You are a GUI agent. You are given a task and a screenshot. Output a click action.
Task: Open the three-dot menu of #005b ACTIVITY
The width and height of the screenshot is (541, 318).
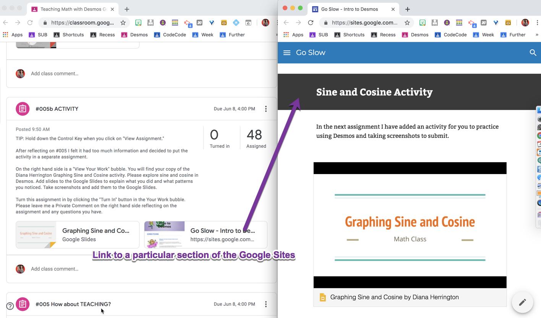[266, 109]
